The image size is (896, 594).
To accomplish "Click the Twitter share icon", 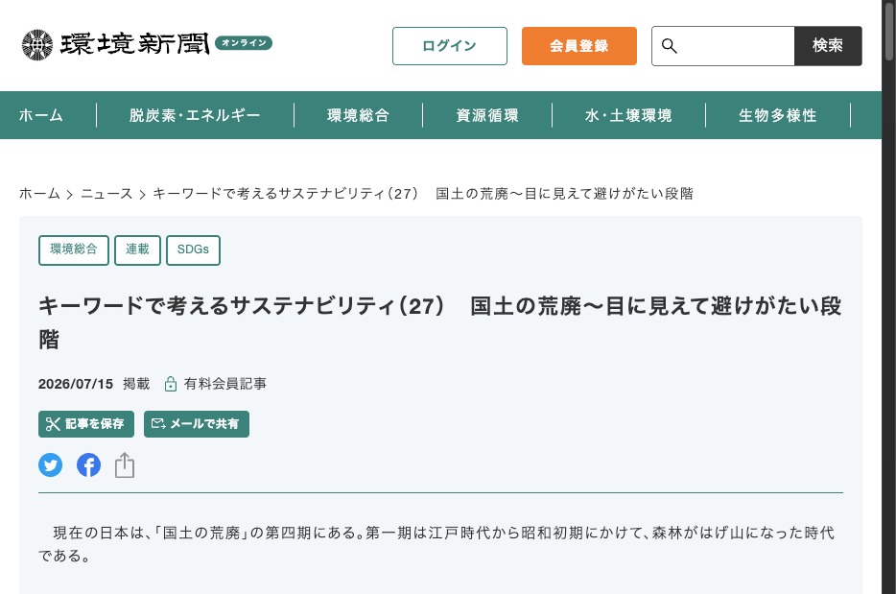I will (50, 464).
